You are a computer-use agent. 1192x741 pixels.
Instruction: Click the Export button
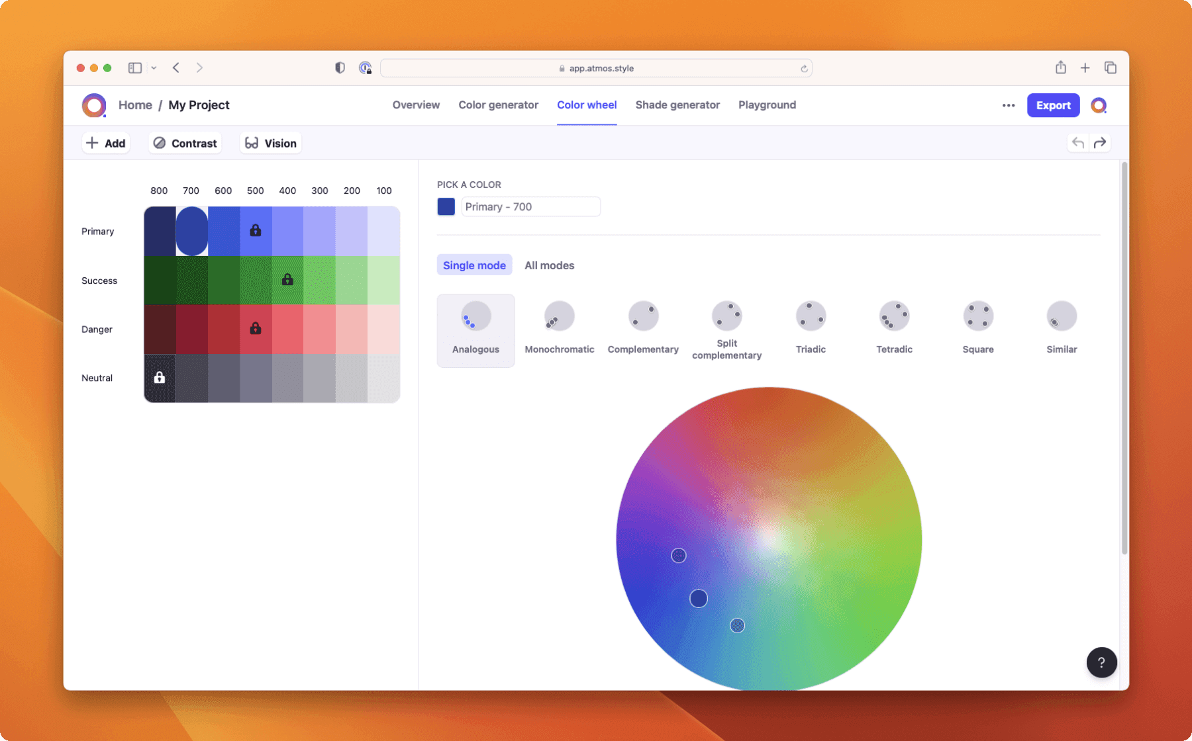tap(1053, 105)
